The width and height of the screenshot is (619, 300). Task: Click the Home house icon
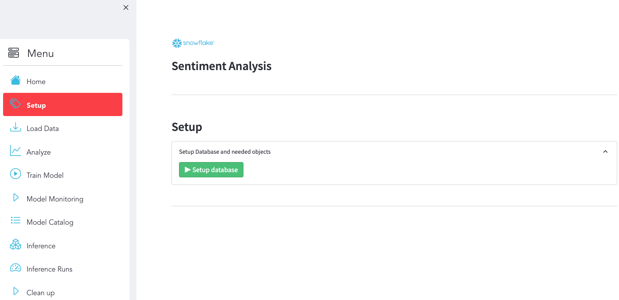(x=15, y=80)
